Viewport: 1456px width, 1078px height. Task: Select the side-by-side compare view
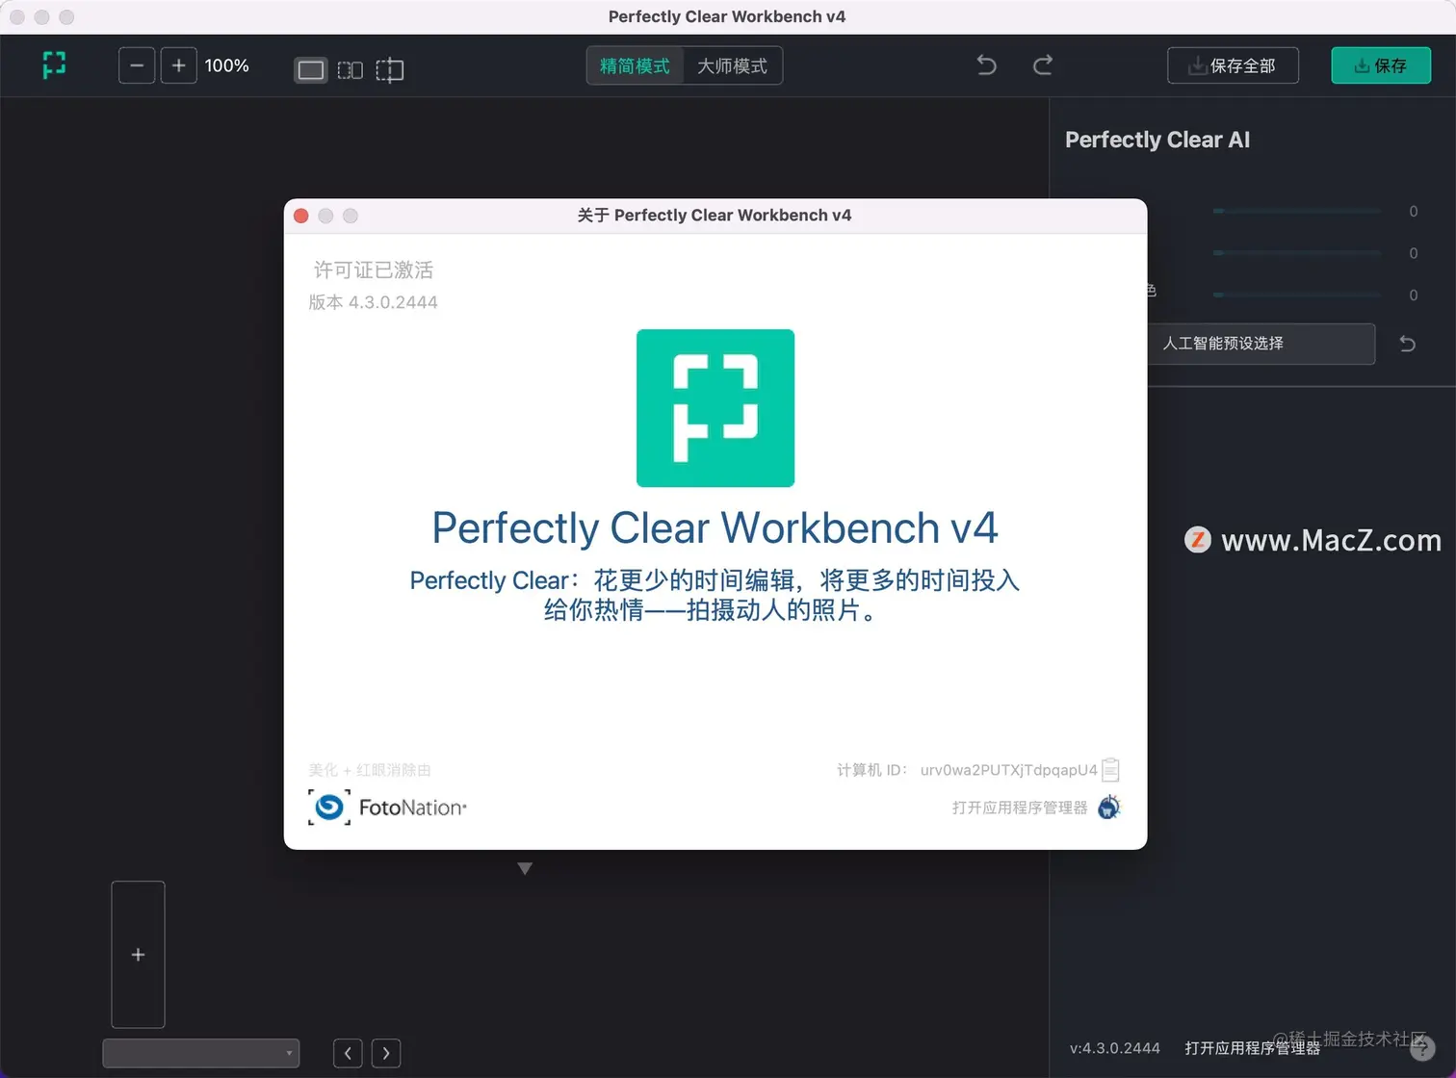[x=350, y=69]
